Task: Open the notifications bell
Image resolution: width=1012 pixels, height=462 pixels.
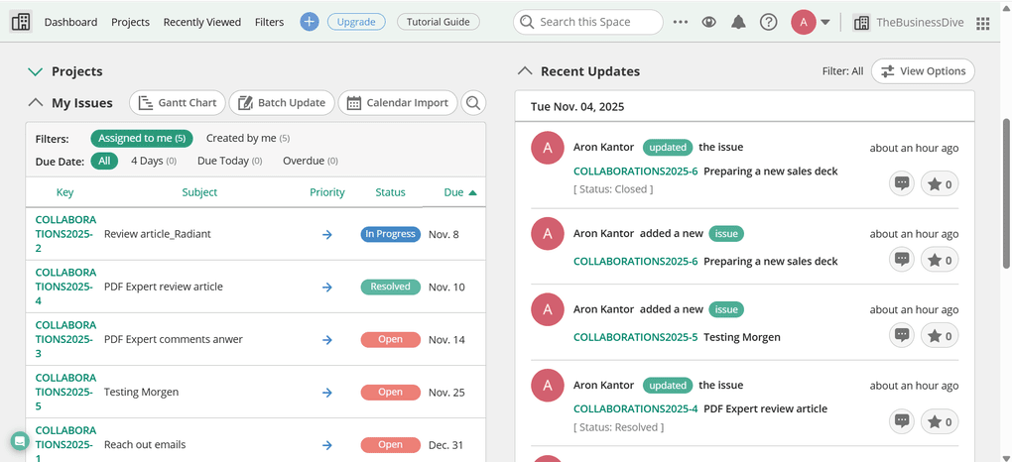Action: coord(738,22)
